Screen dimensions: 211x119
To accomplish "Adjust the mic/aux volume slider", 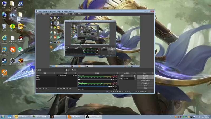I will click(x=94, y=80).
